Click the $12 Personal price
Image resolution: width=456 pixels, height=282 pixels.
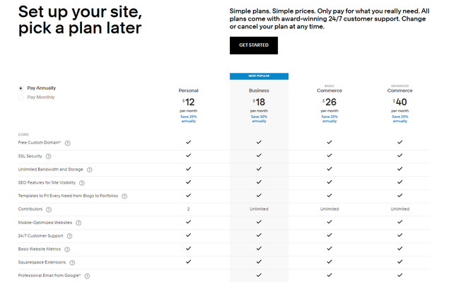[x=189, y=102]
